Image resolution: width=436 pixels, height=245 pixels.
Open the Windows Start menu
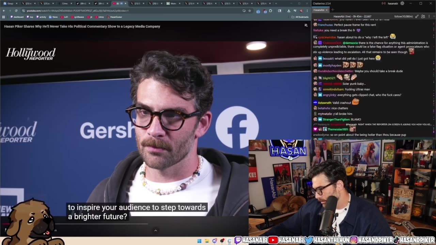click(199, 241)
